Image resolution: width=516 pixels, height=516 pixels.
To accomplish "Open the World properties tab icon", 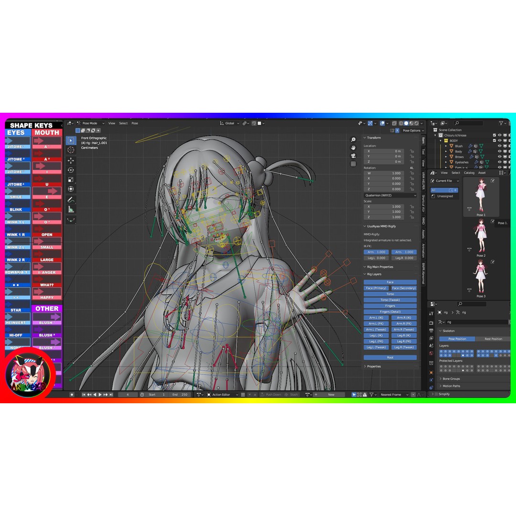I will 431,354.
